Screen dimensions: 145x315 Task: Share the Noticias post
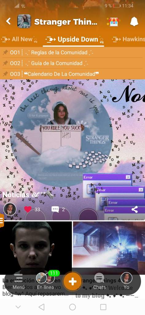(x=135, y=209)
